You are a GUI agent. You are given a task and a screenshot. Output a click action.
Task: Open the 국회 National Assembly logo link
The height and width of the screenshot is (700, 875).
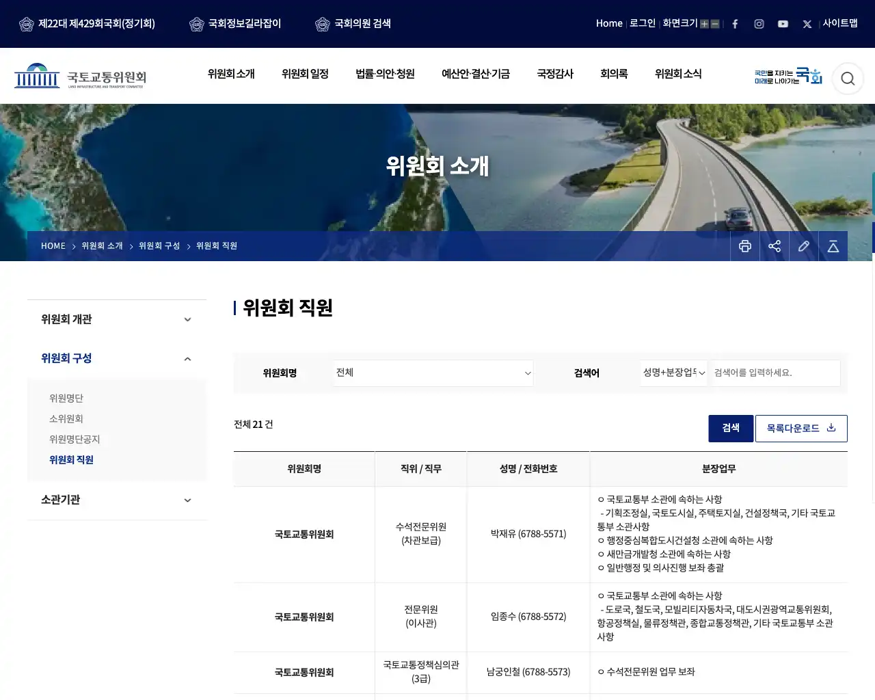pyautogui.click(x=788, y=76)
